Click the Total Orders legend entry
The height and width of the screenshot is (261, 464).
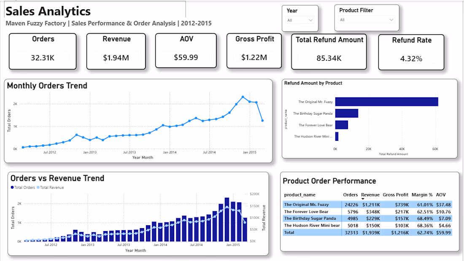point(23,188)
